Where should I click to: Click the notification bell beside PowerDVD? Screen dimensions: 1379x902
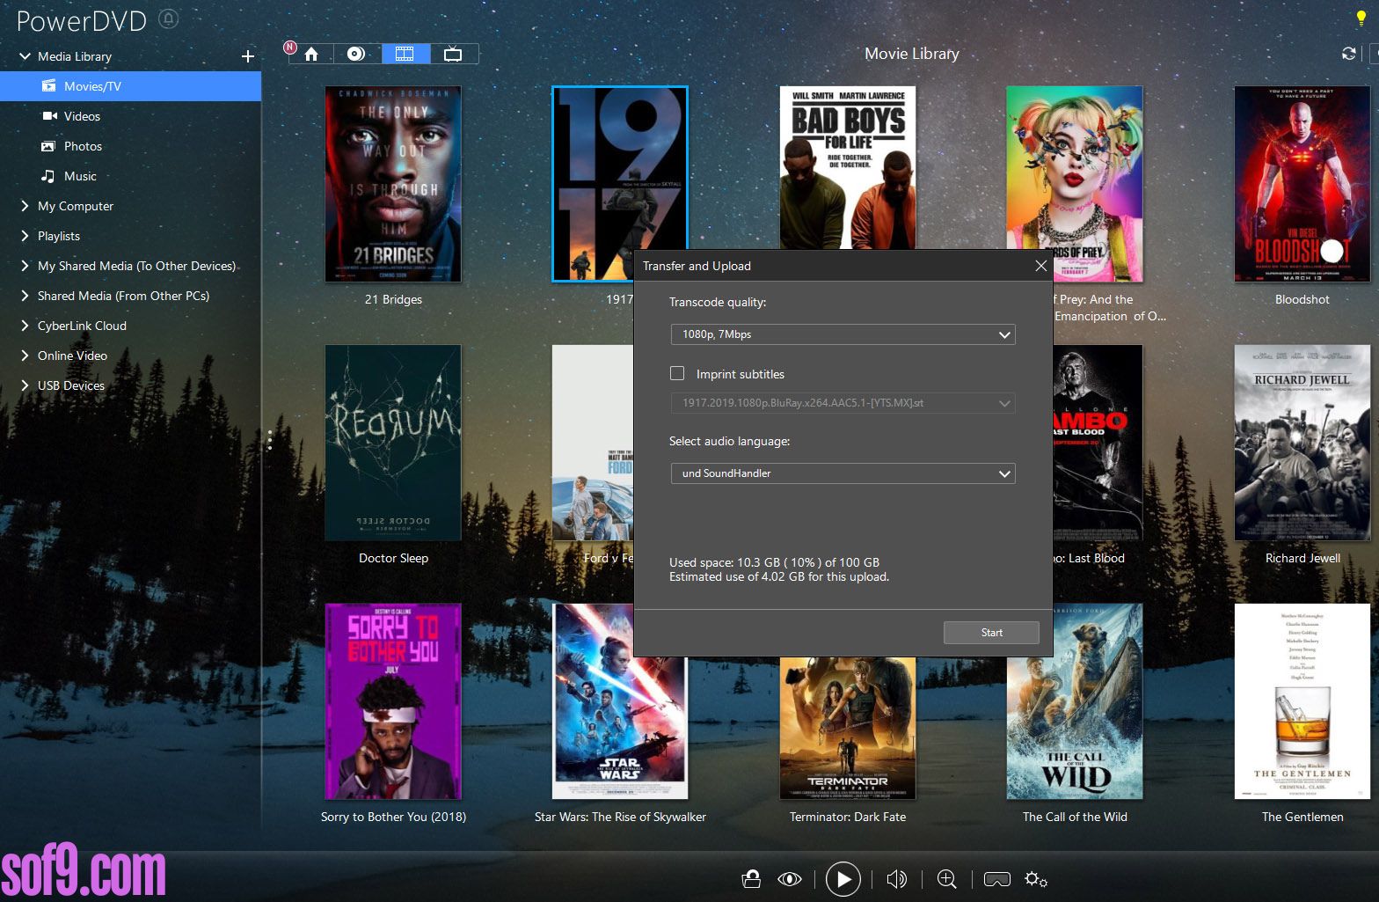point(169,18)
